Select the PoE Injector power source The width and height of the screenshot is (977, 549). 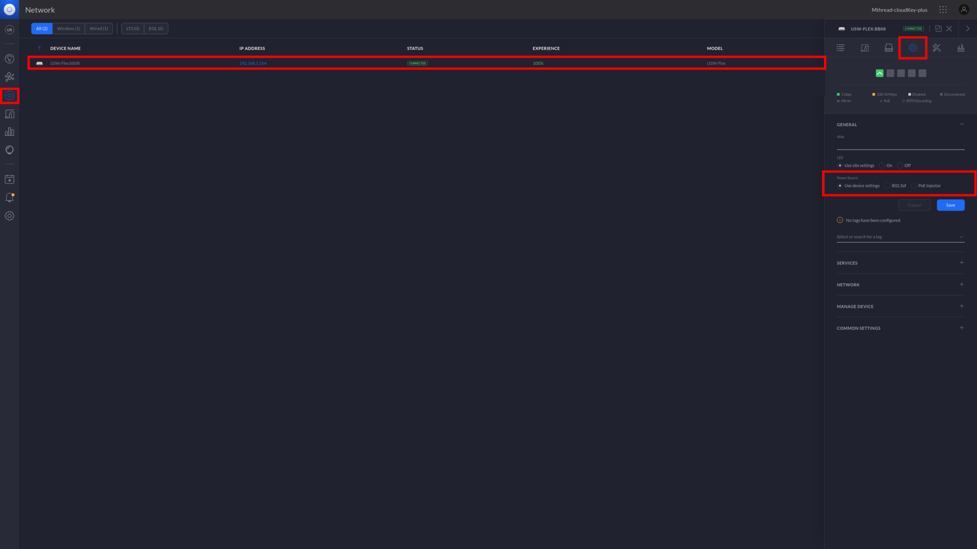pos(914,186)
